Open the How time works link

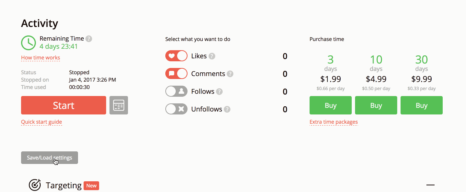click(x=41, y=58)
